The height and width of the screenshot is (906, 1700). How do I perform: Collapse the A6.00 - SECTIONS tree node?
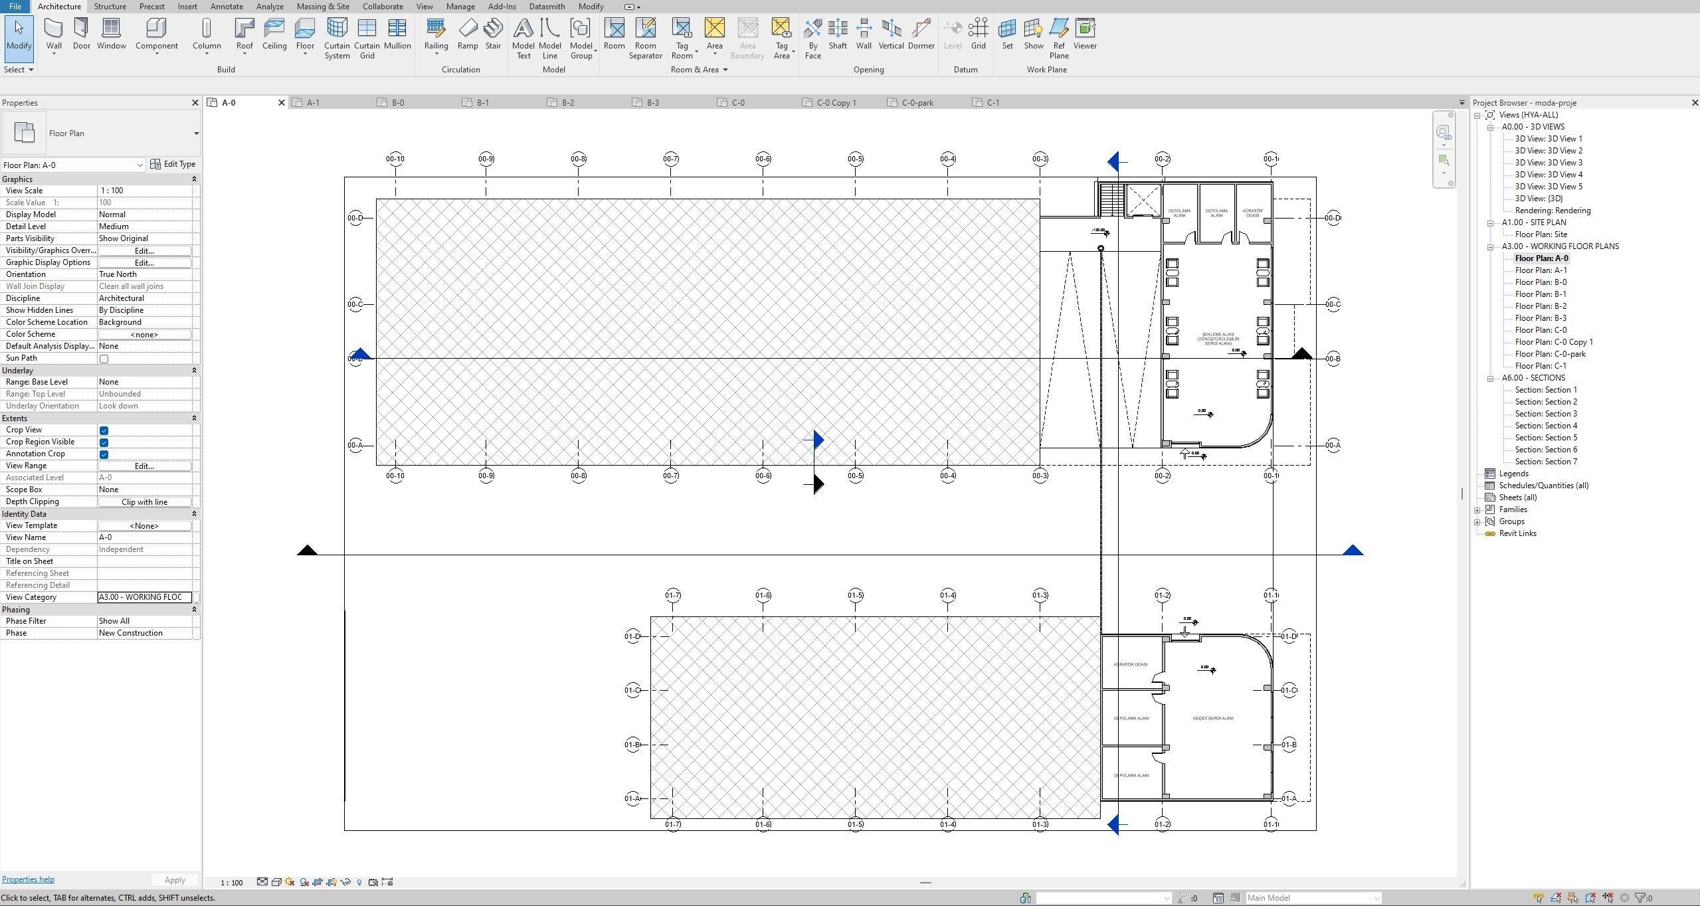[1491, 379]
